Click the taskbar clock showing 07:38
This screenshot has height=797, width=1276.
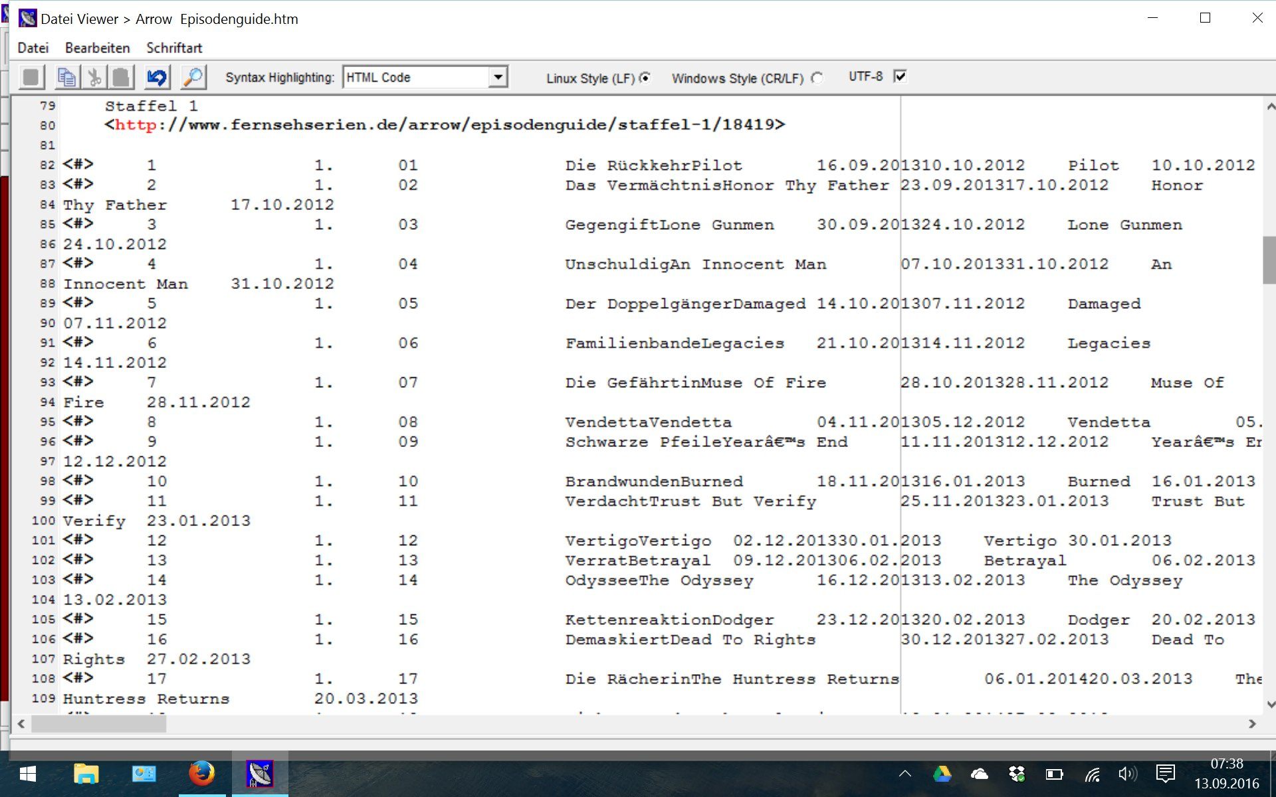coord(1226,764)
